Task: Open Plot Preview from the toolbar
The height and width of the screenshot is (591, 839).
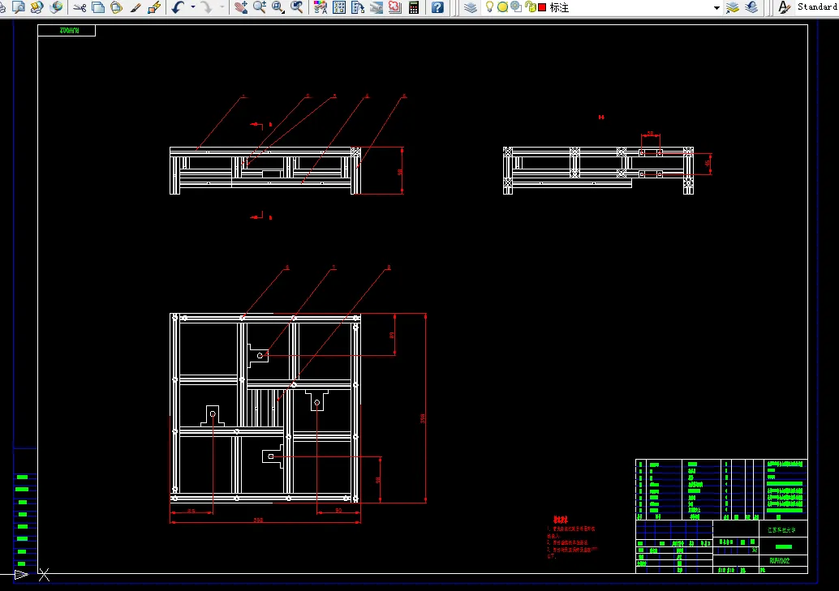Action: pos(19,7)
